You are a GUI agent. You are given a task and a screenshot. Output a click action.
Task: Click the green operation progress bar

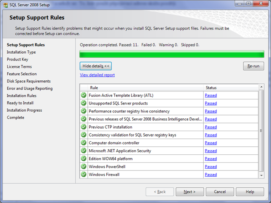tap(171, 54)
